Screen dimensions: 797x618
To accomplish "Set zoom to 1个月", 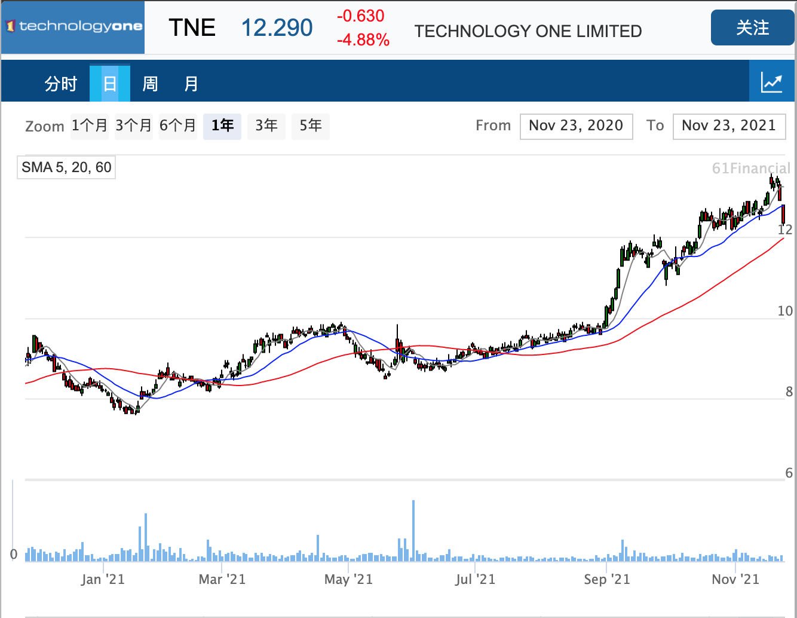I will [x=90, y=126].
